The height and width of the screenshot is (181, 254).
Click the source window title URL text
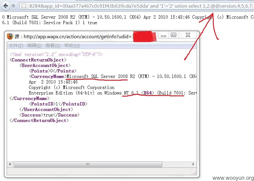pos(78,37)
